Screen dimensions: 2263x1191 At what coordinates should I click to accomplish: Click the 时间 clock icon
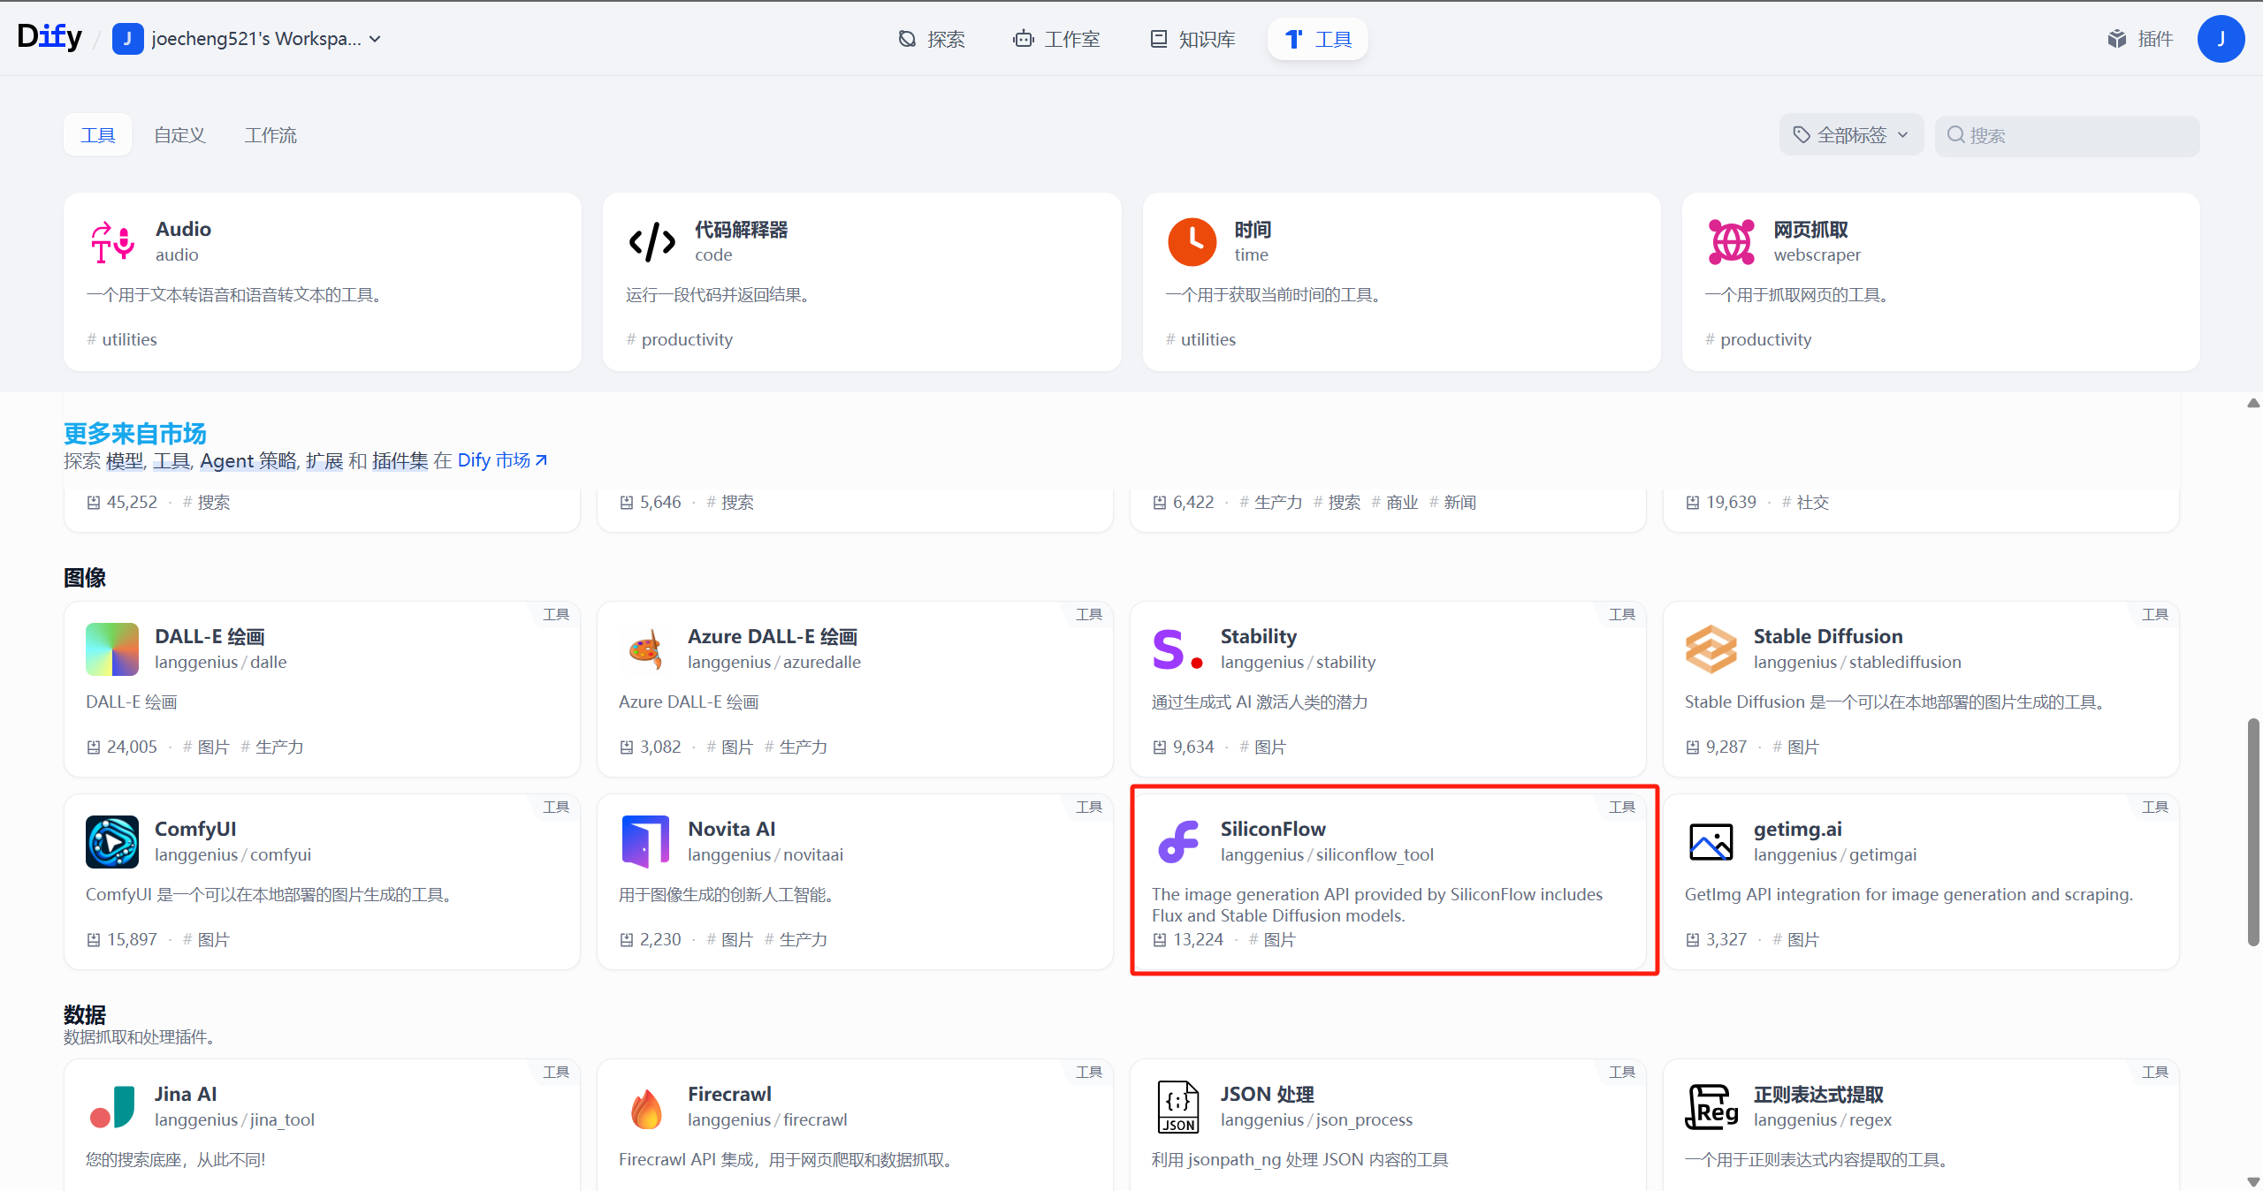pyautogui.click(x=1192, y=241)
